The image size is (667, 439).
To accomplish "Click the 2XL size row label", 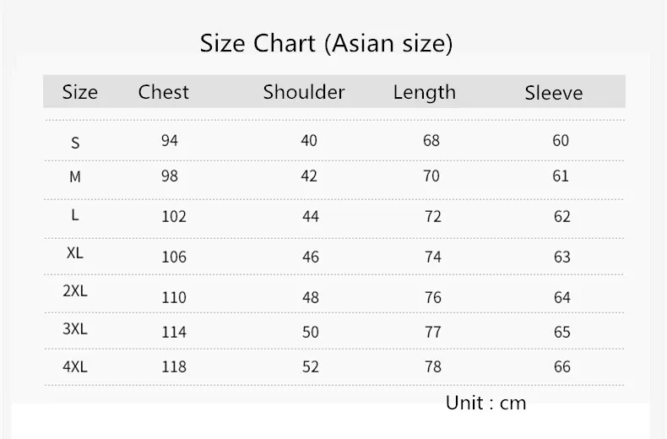I will (x=75, y=291).
